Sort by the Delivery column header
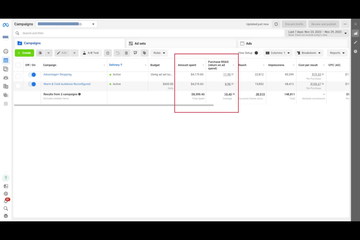The height and width of the screenshot is (240, 360). click(116, 65)
